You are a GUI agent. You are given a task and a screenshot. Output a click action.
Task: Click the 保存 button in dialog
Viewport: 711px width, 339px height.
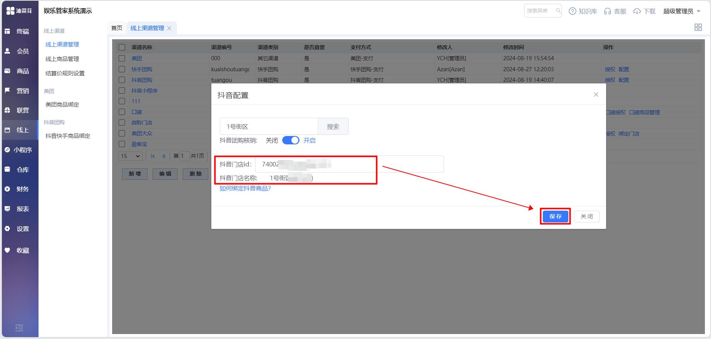(x=555, y=216)
